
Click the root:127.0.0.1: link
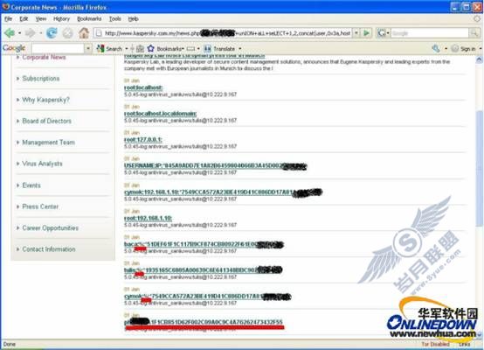tap(143, 139)
